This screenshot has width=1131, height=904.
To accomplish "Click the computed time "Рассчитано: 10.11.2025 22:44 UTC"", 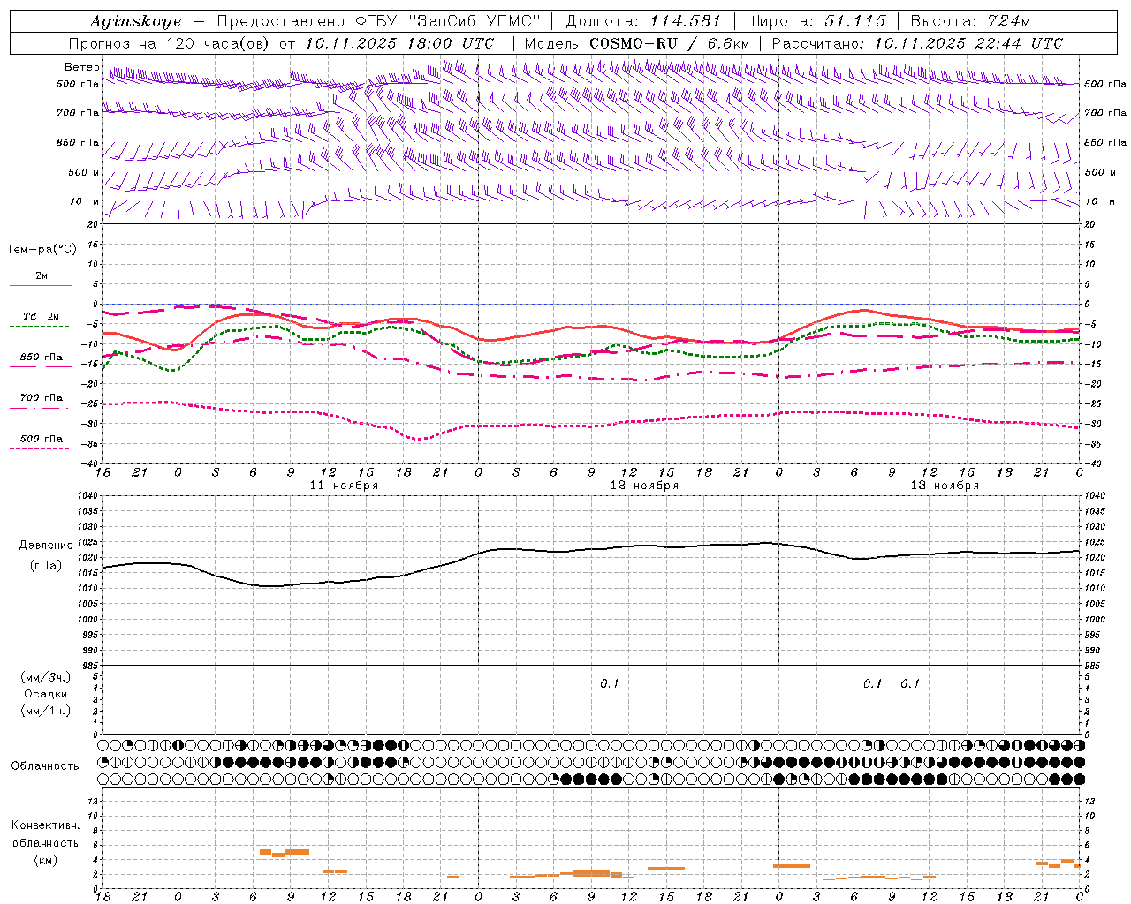I will pos(917,43).
